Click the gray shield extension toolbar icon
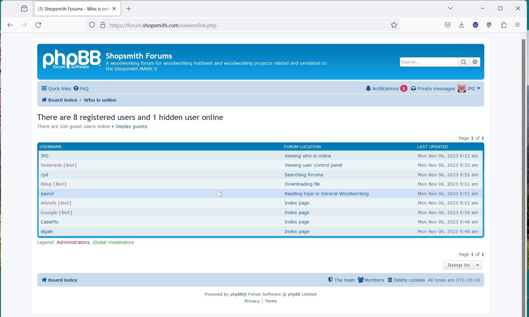Screen dimensions: 529x317 489,25
